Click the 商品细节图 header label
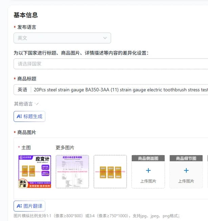Viewport: 208px width, 221px height. tap(186, 158)
